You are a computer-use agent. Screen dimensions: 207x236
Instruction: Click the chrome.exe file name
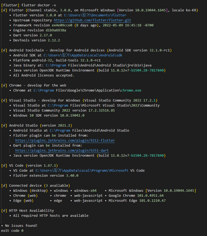coord(131,90)
